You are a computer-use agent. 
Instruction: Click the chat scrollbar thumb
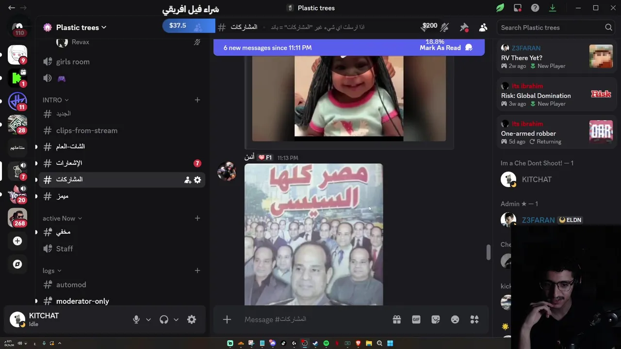point(489,253)
